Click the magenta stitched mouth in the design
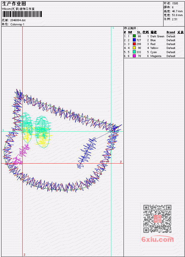 21,154
